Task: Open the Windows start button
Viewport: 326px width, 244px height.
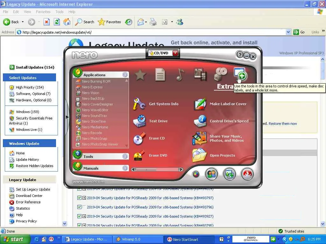Action: tap(15, 239)
